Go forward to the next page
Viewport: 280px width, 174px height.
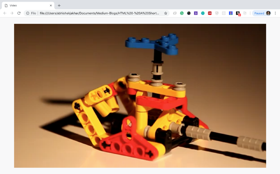[12, 13]
